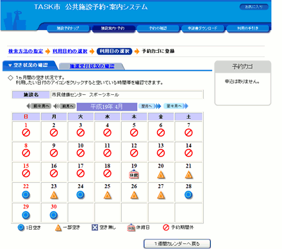Click the orange triangle icon on April 26

134,195
